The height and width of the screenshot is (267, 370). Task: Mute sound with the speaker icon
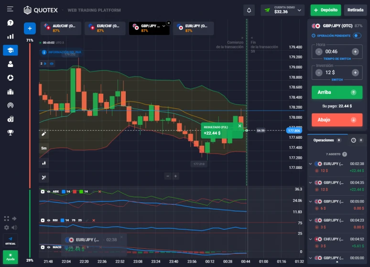[x=14, y=228]
